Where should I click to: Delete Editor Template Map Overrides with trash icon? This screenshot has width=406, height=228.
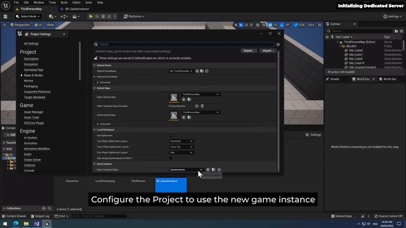coord(202,106)
